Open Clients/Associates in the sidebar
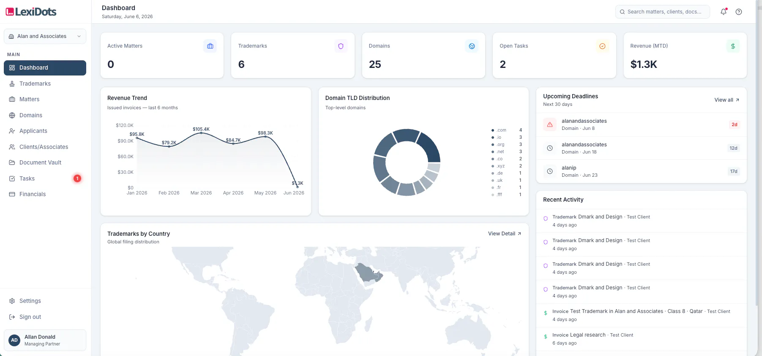Viewport: 762px width, 356px height. coord(45,147)
